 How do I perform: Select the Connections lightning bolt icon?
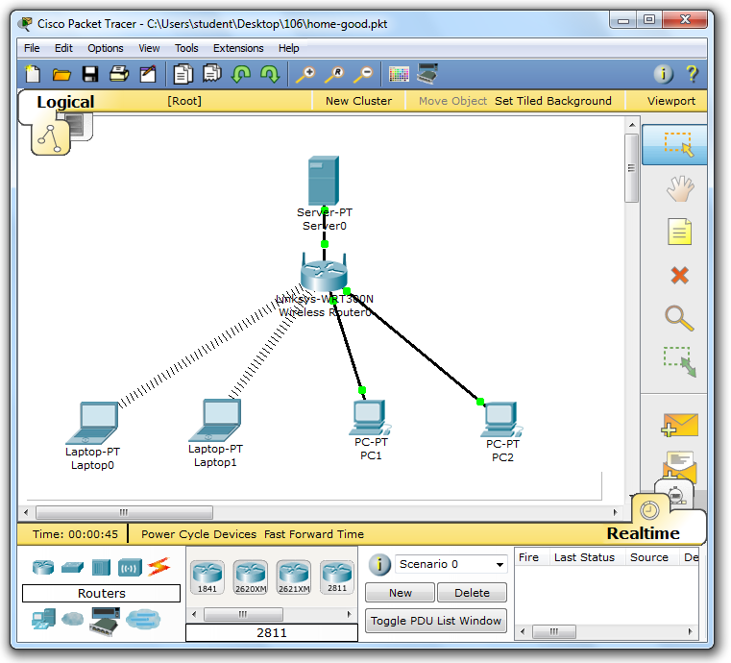pos(158,567)
